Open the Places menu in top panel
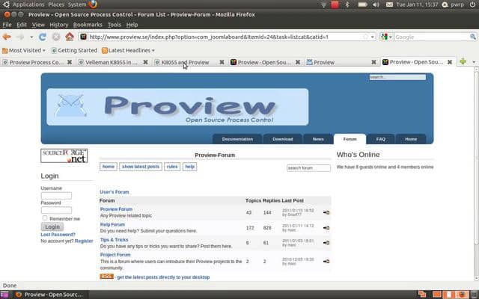This screenshot has height=299, width=479. pyautogui.click(x=56, y=4)
